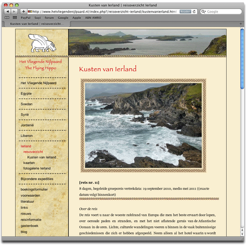Expand the Egypte menu section
The image size is (246, 246).
coord(26,93)
